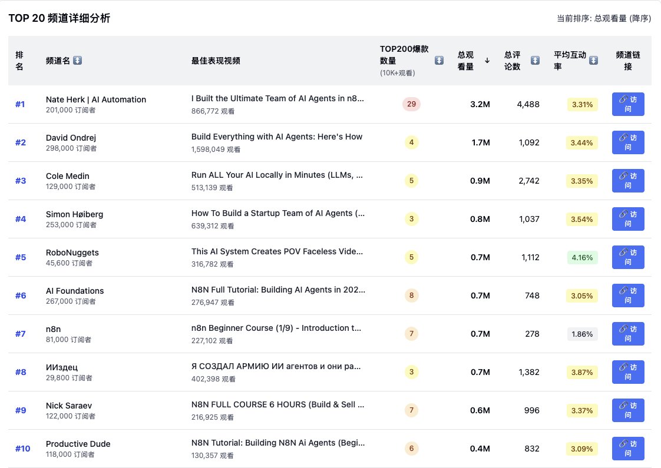Click the 频道链接 column header

point(627,61)
